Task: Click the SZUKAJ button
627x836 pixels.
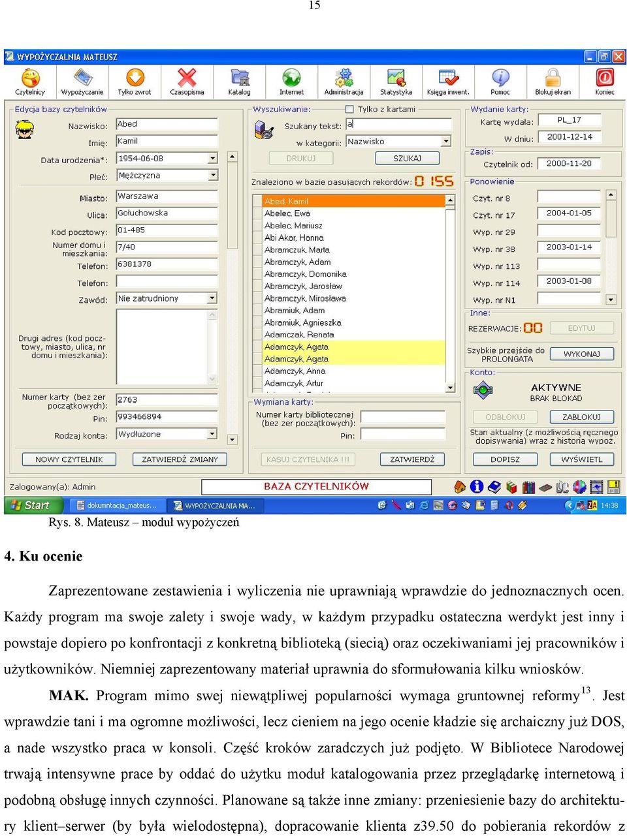Action: pyautogui.click(x=408, y=159)
